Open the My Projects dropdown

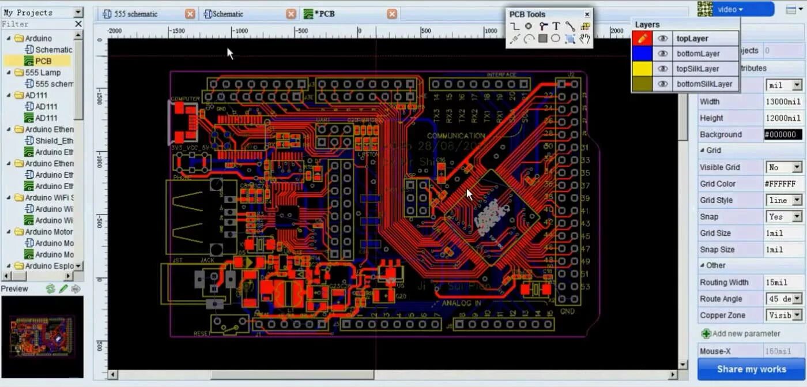(x=78, y=12)
